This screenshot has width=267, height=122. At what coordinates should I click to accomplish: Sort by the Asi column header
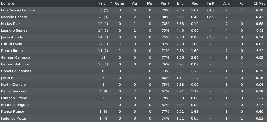pos(134,3)
